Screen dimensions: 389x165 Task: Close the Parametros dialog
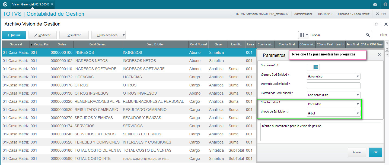(x=379, y=55)
